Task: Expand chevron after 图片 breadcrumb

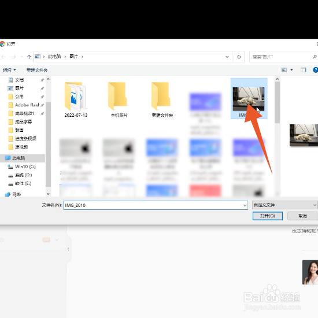Action: 82,57
